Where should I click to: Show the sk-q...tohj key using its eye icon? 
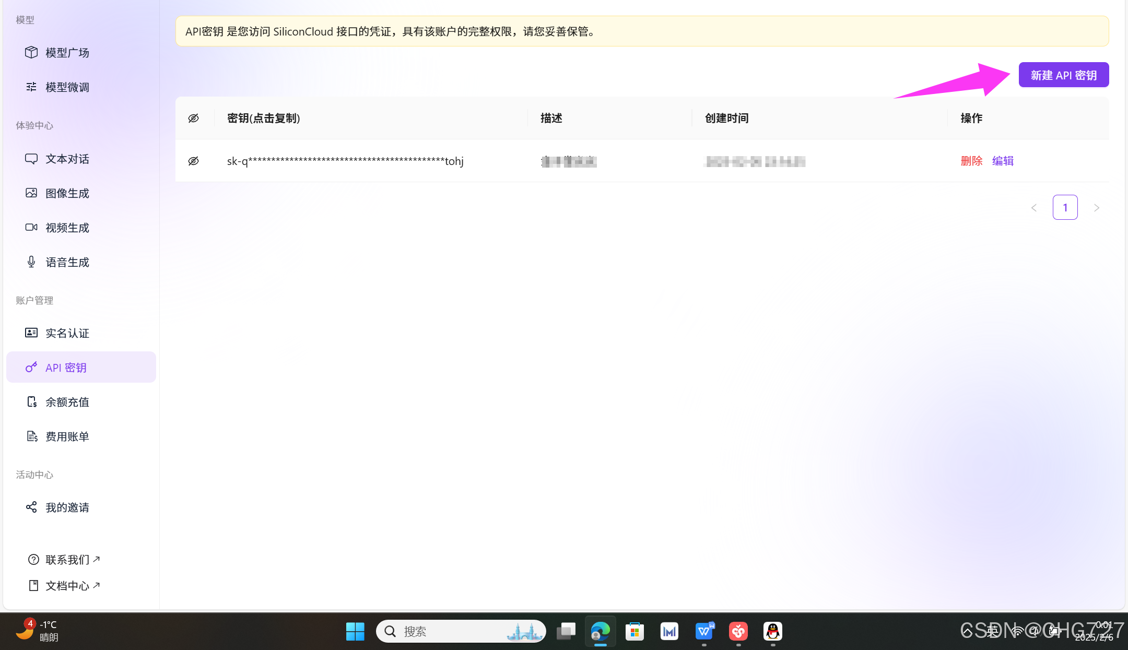pyautogui.click(x=193, y=161)
